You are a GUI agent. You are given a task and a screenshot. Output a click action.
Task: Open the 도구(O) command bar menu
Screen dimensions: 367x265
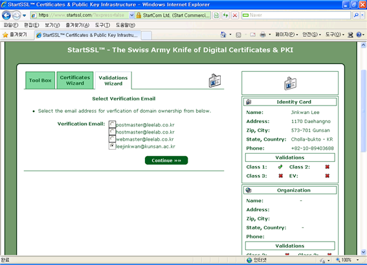[x=335, y=35]
